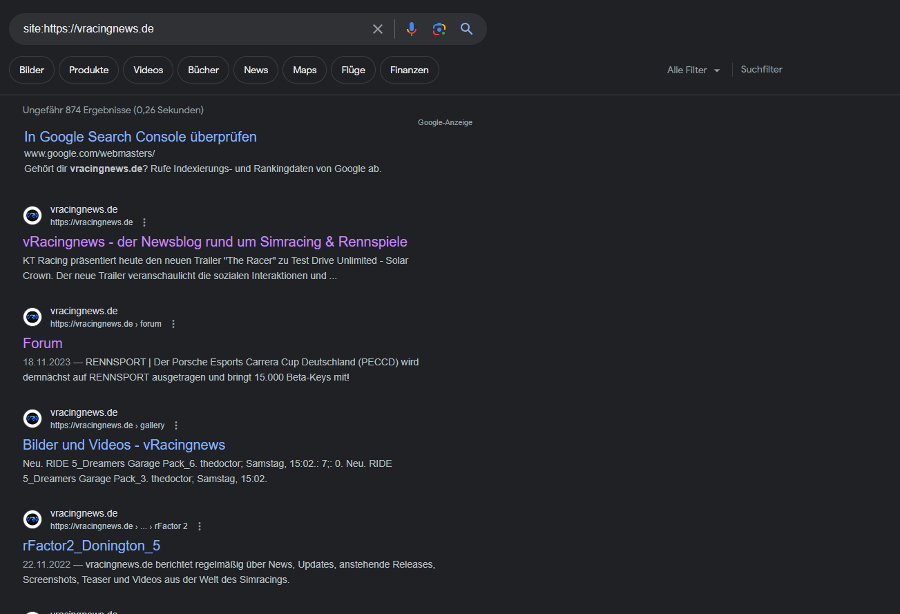The width and height of the screenshot is (900, 614).
Task: Click the favicon of the rFactor2_Donington_5 result
Action: click(32, 519)
